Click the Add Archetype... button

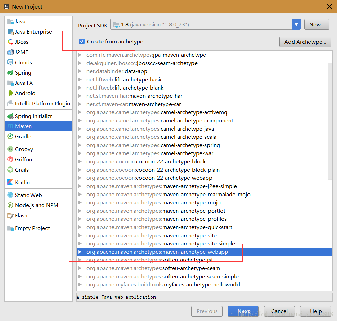[x=305, y=42]
